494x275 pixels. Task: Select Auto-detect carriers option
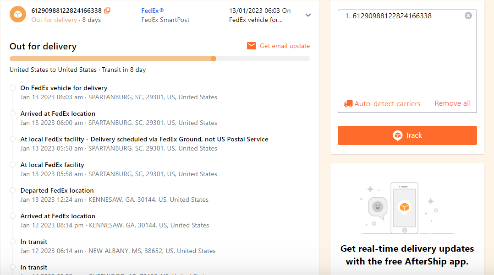coord(387,104)
